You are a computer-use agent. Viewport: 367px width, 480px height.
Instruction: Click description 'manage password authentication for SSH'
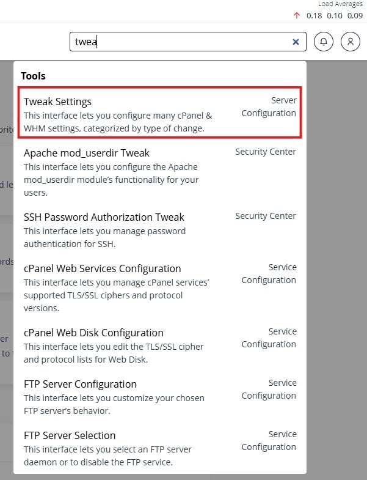pos(104,237)
